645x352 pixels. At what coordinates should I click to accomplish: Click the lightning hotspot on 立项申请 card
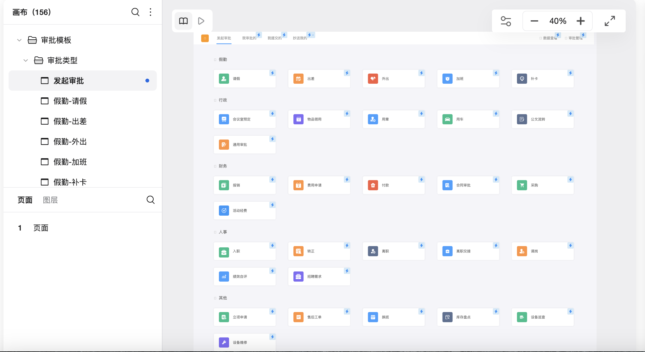tap(272, 311)
